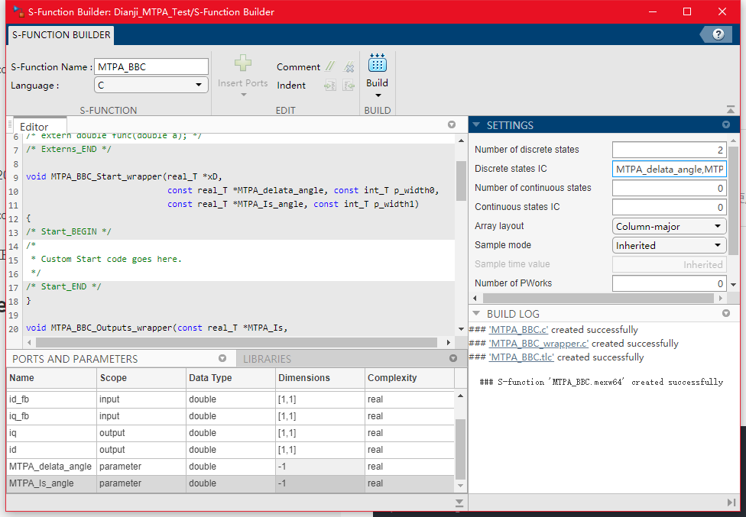The height and width of the screenshot is (517, 746).
Task: Open the Editor panel actions menu icon
Action: (451, 124)
